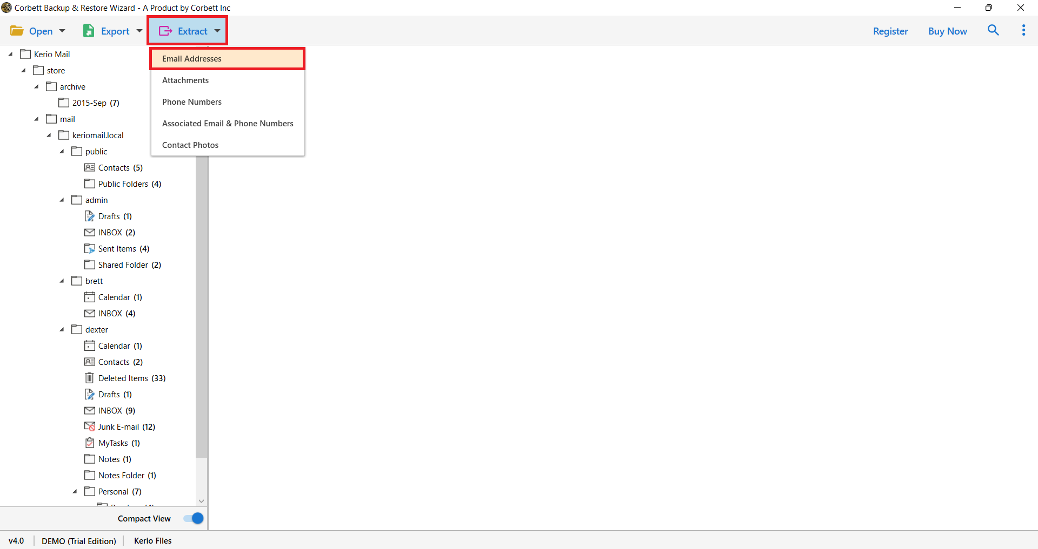Viewport: 1038px width, 549px height.
Task: Open the Export dropdown arrow
Action: 139,31
